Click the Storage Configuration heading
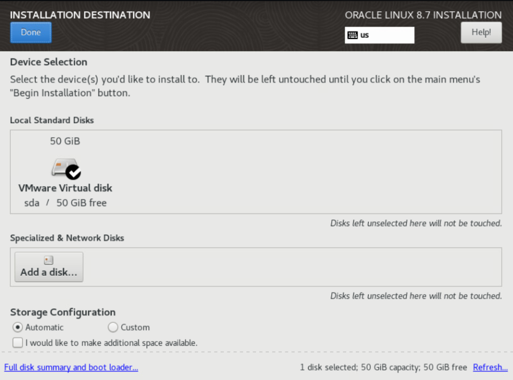The width and height of the screenshot is (513, 380). (63, 312)
